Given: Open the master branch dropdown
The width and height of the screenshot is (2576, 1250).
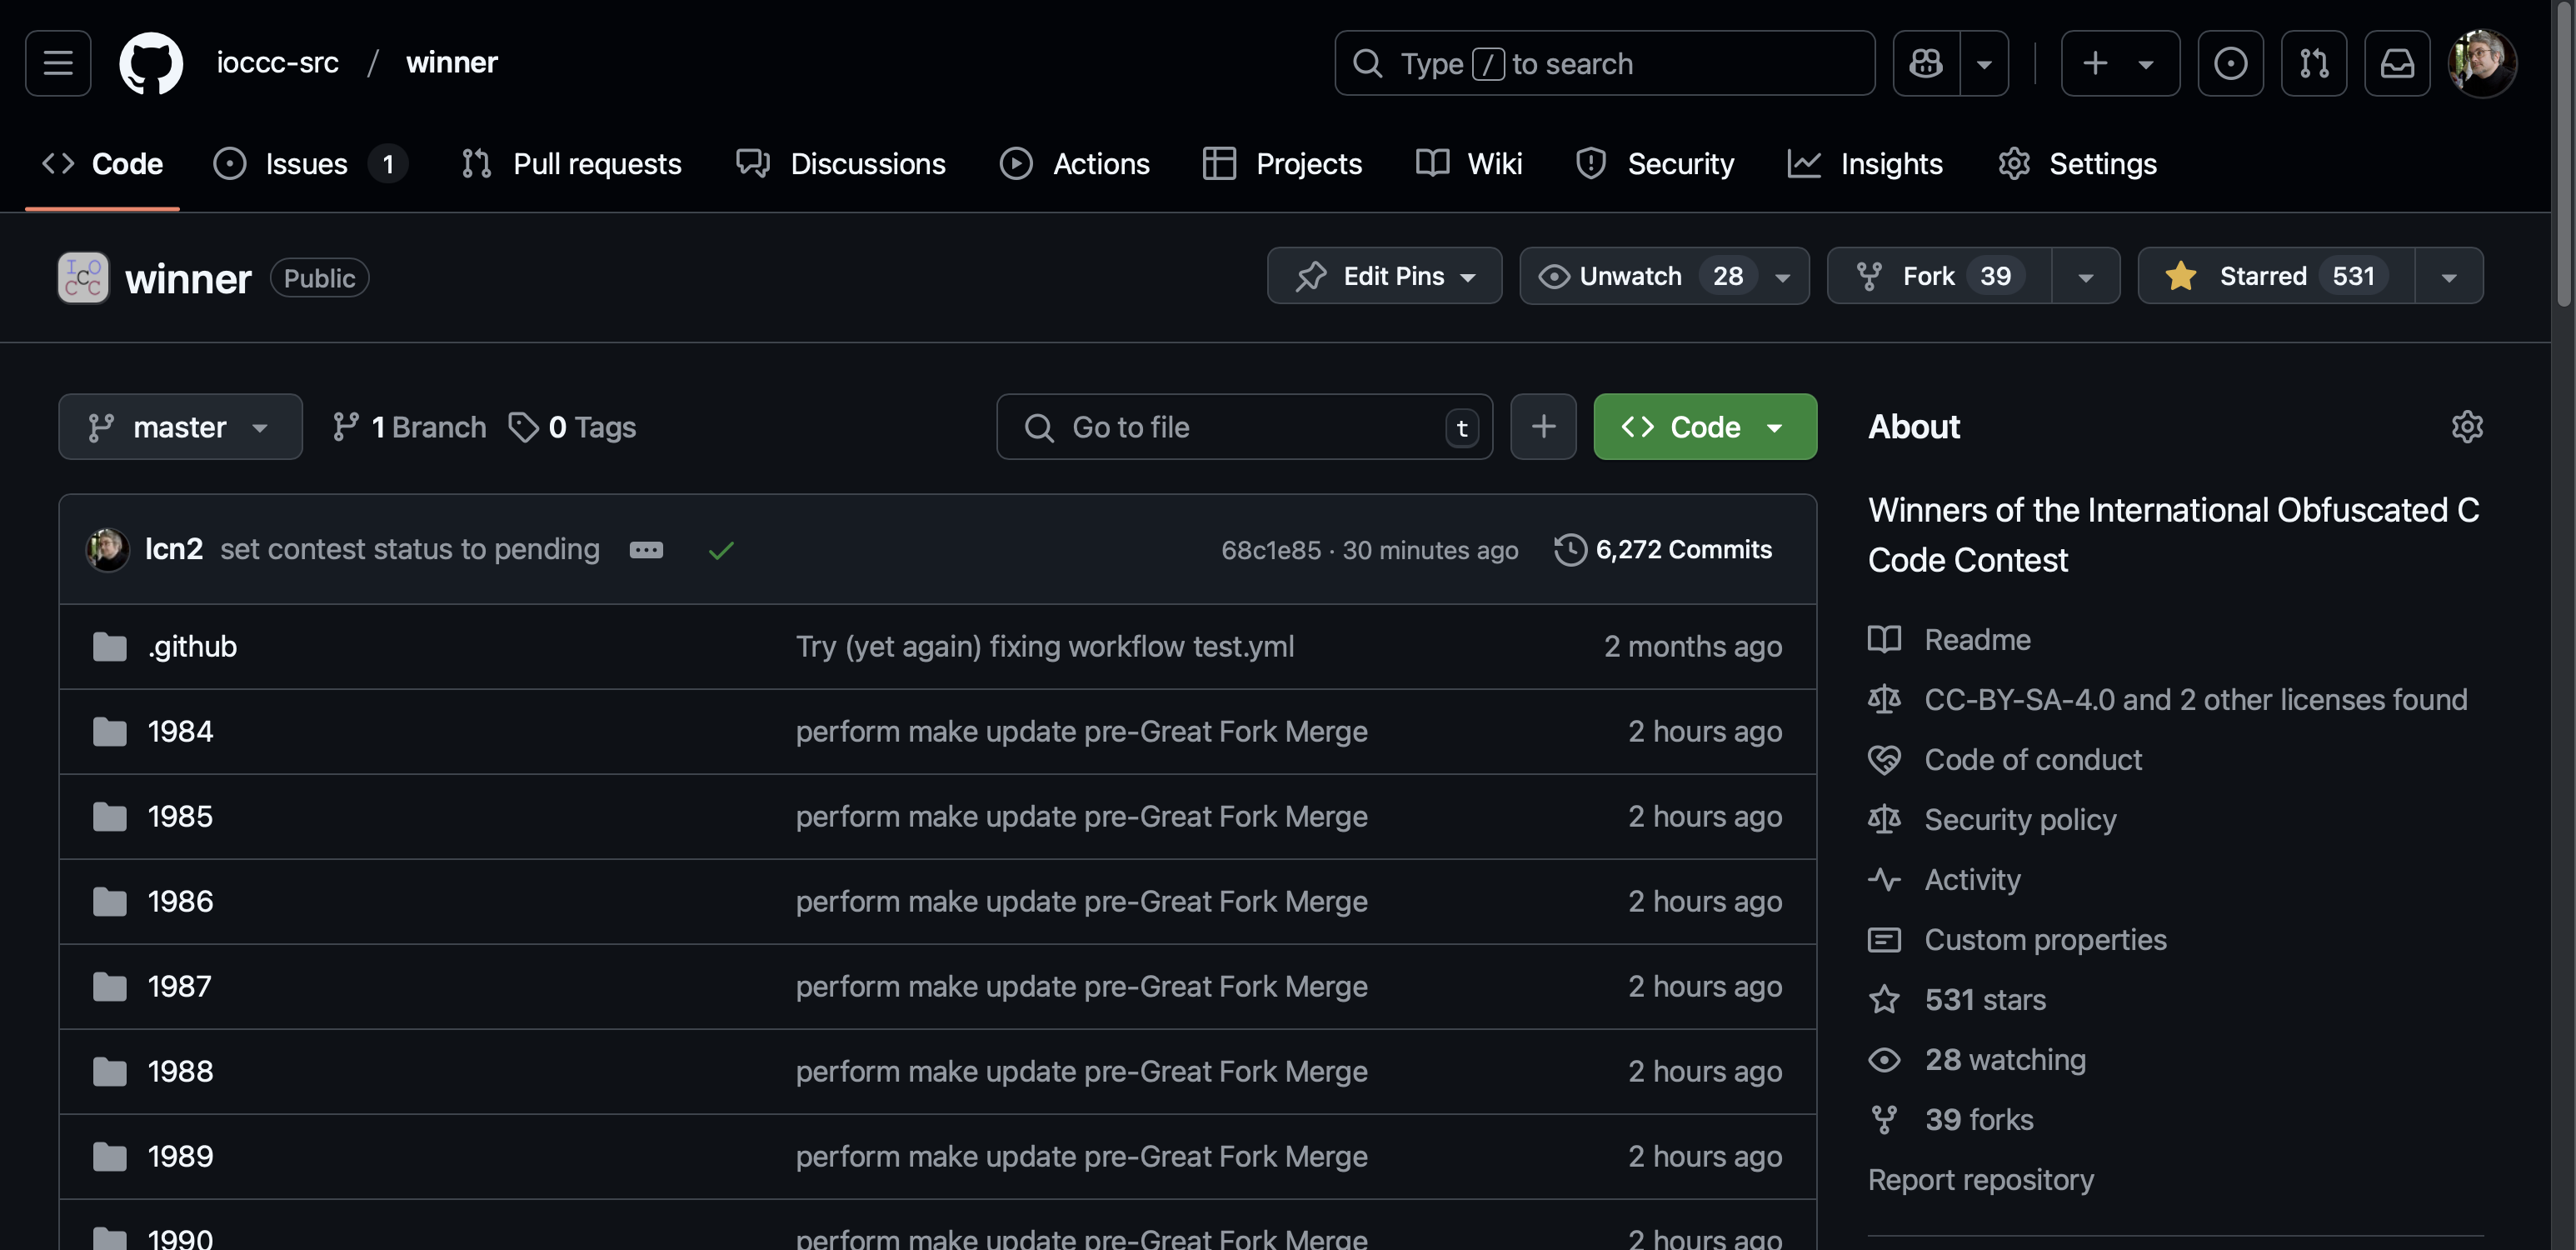Looking at the screenshot, I should click(180, 427).
